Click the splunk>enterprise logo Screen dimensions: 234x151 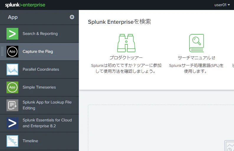[x=25, y=5]
